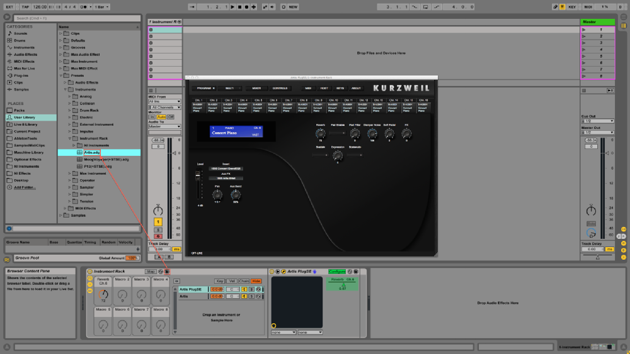Click the transport Stop button
Viewport: 630px width, 354px height.
pyautogui.click(x=239, y=7)
